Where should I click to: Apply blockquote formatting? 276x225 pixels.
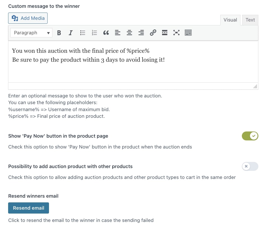point(106,33)
